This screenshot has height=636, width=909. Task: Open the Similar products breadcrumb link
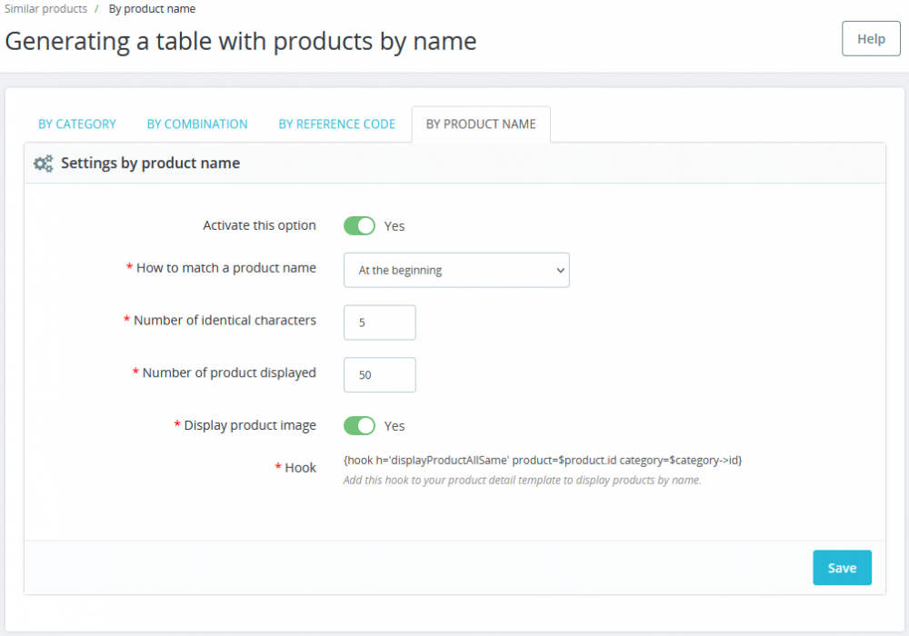(x=45, y=8)
